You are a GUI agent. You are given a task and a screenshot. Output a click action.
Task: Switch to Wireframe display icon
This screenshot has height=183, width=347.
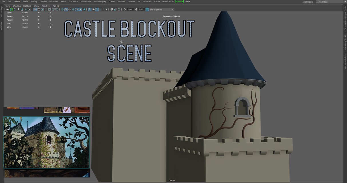(62, 9)
